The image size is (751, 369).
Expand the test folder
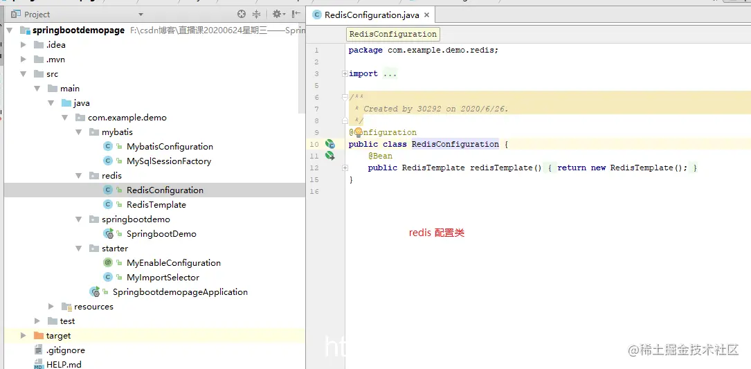37,321
